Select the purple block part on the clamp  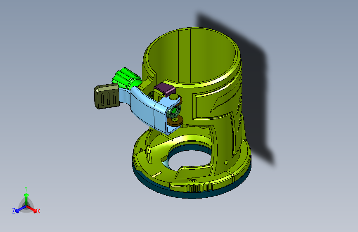165,89
